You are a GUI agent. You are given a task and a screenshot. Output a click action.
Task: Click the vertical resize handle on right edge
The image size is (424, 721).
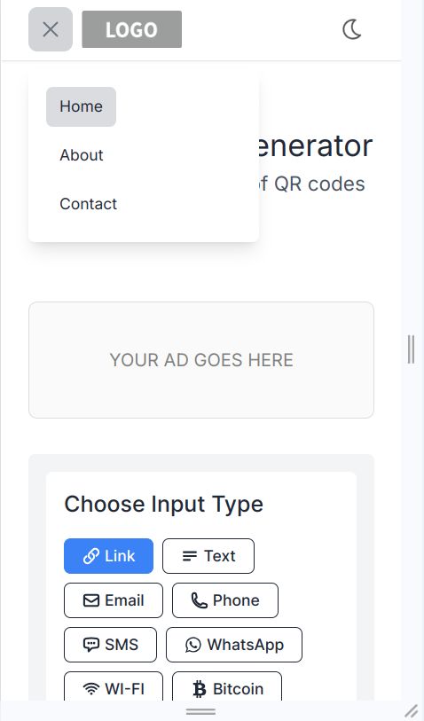[x=411, y=349]
